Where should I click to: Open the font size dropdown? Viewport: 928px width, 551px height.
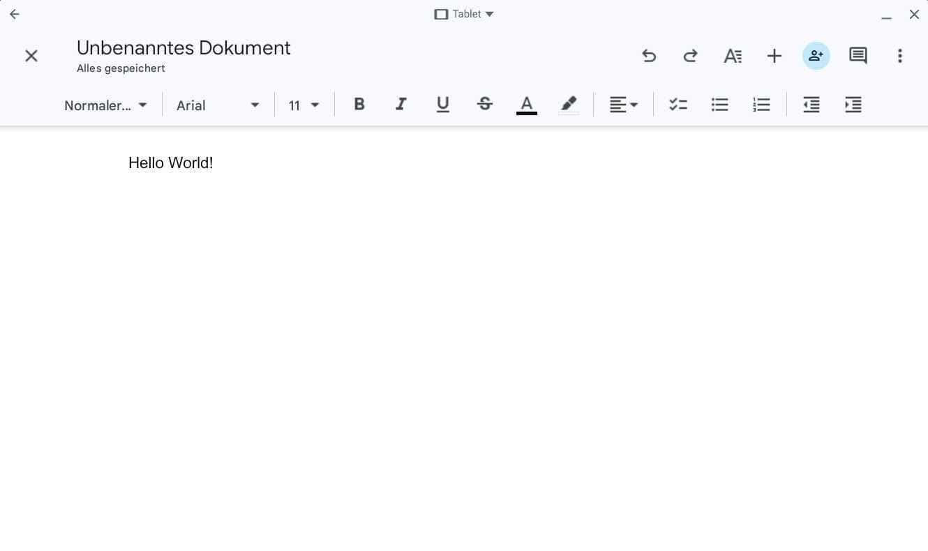pos(304,105)
